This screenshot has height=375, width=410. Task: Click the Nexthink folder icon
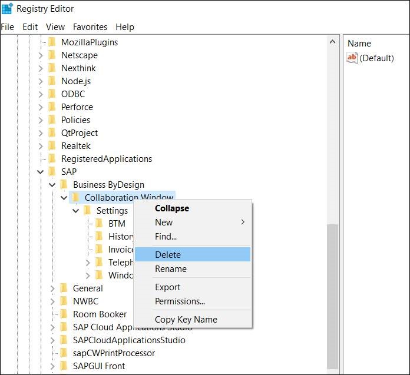pos(52,68)
